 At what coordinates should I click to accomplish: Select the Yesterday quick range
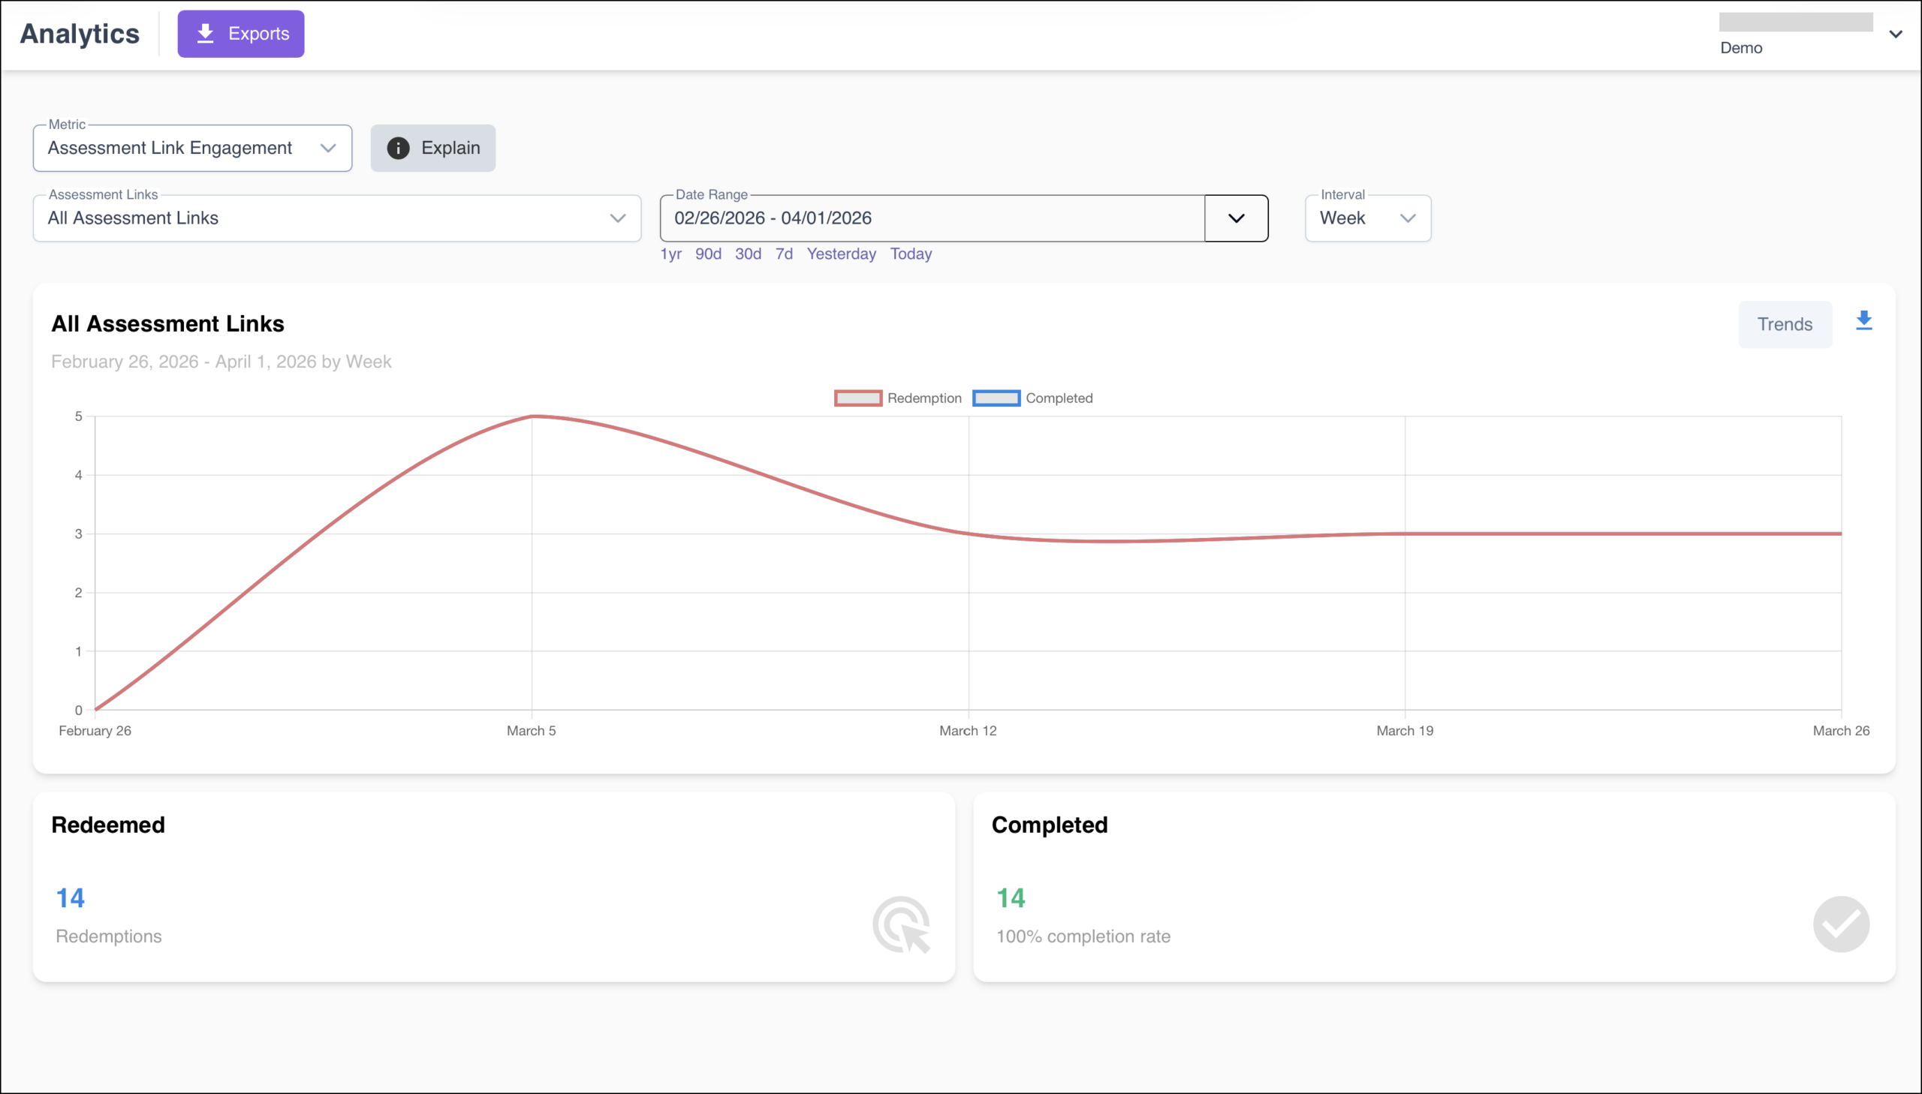841,254
